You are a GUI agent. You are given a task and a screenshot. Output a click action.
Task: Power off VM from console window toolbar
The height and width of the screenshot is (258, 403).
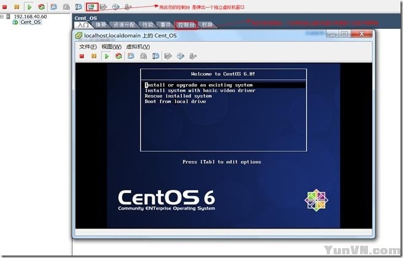click(x=82, y=56)
